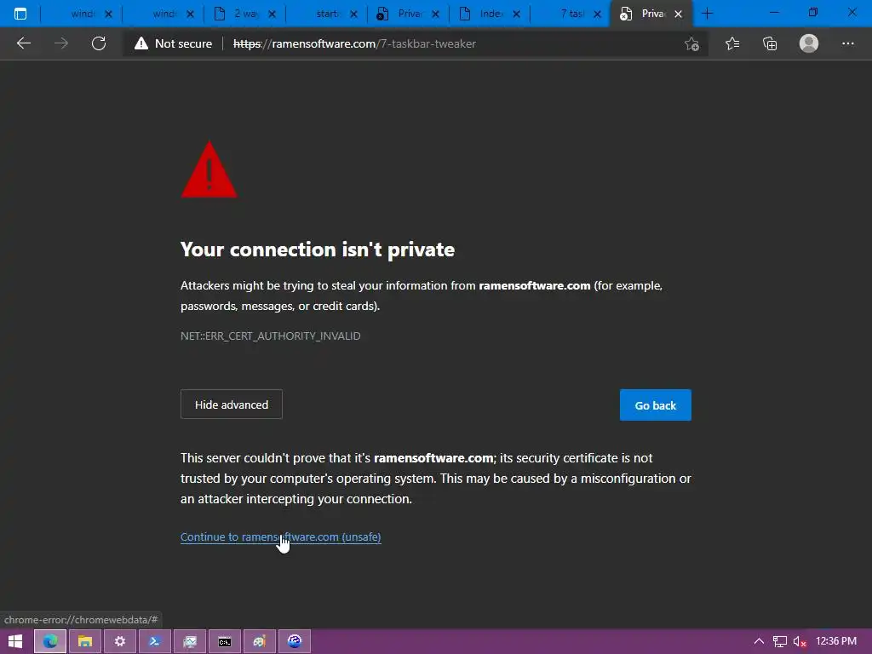
Task: Click the network status tray icon
Action: (x=780, y=641)
